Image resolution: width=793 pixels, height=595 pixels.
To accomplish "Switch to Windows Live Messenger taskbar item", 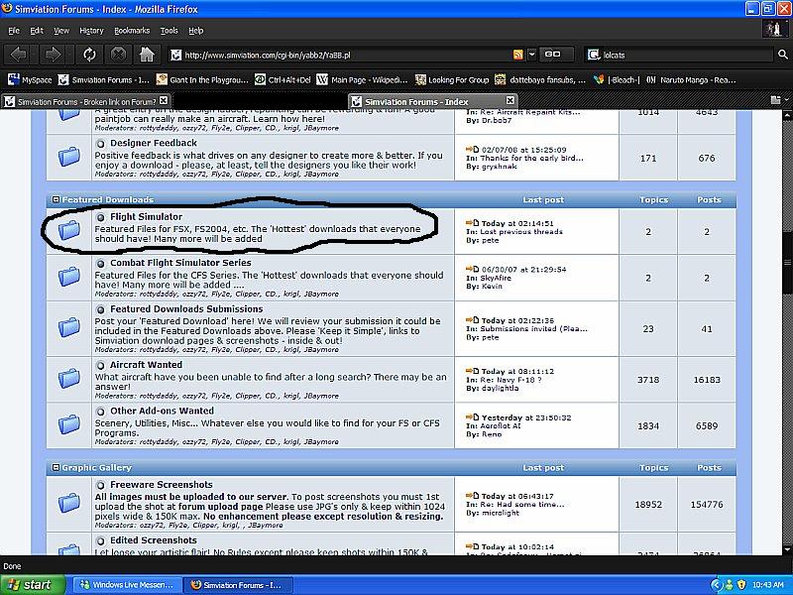I will click(x=128, y=585).
